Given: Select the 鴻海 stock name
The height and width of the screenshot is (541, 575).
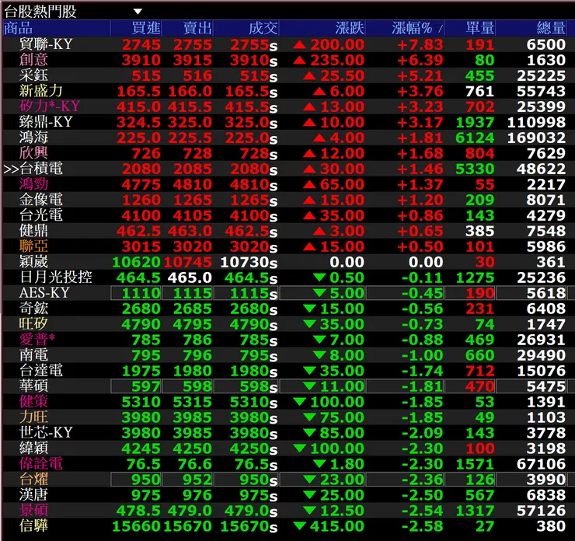Looking at the screenshot, I should pos(33,137).
